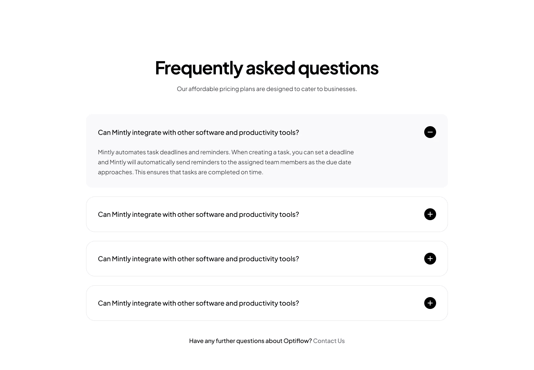Click the plus icon on the second FAQ
This screenshot has width=534, height=370.
430,214
